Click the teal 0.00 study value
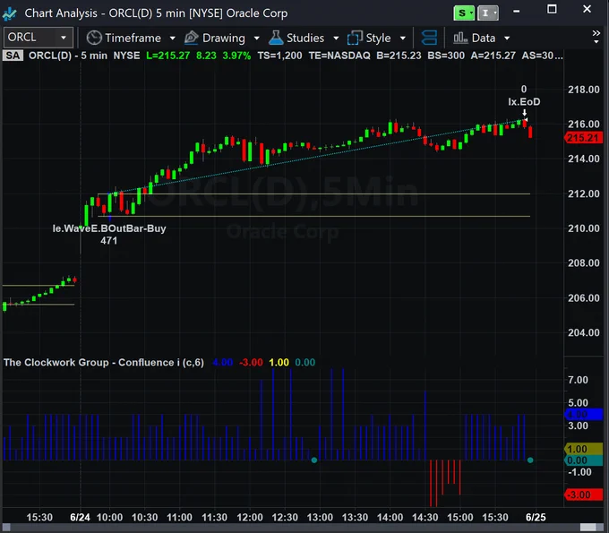This screenshot has height=533, width=609. point(304,363)
